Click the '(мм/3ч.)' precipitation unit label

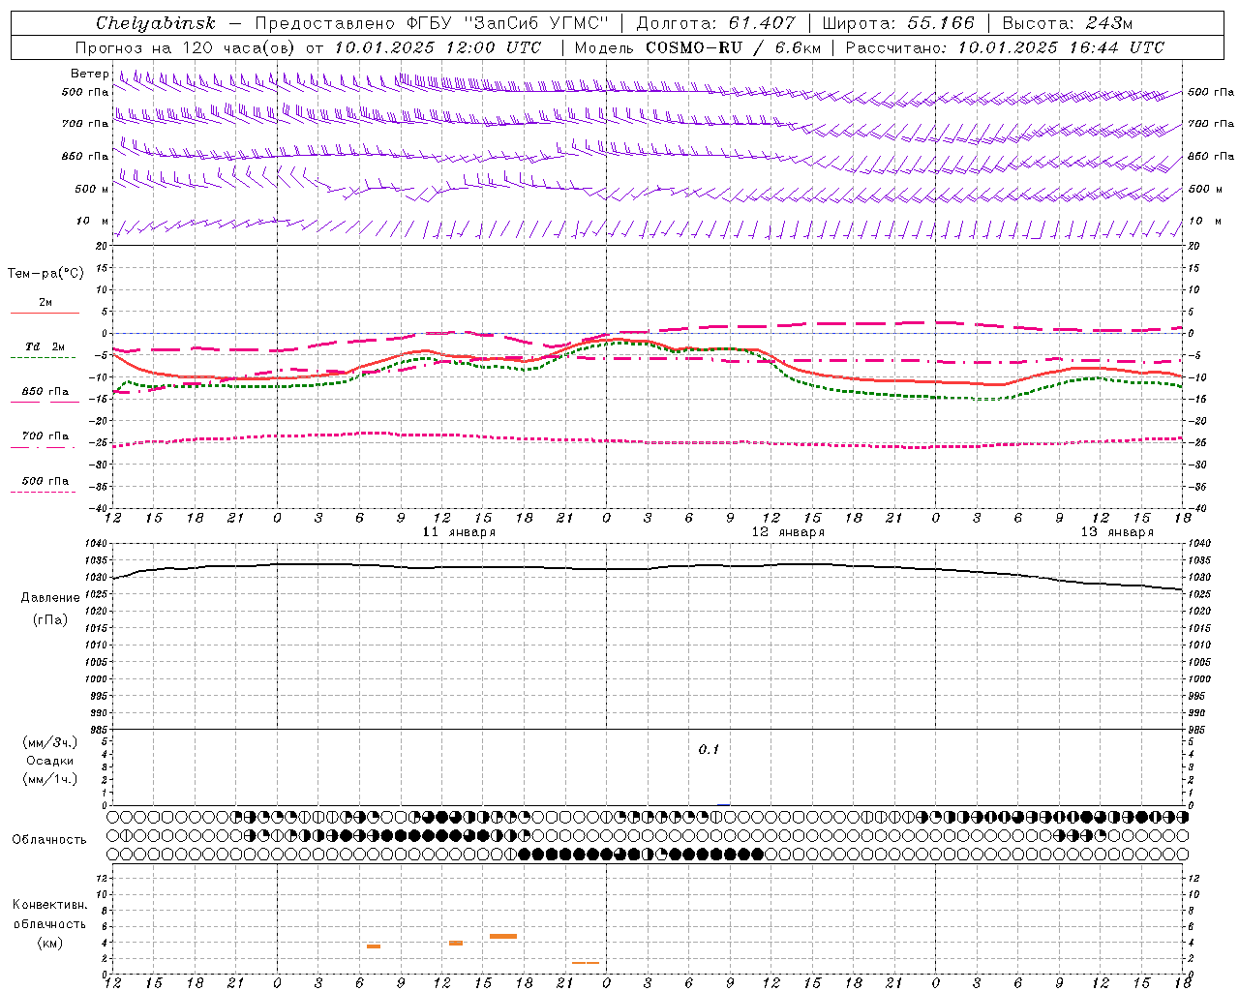coord(50,743)
